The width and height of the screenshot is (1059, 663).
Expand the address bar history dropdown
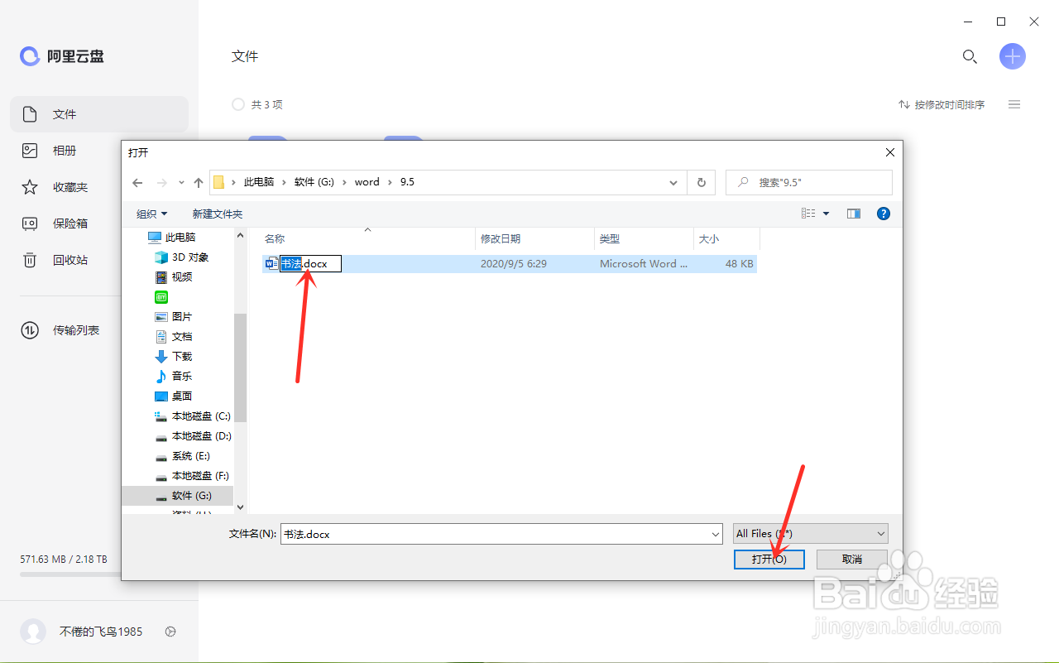674,182
